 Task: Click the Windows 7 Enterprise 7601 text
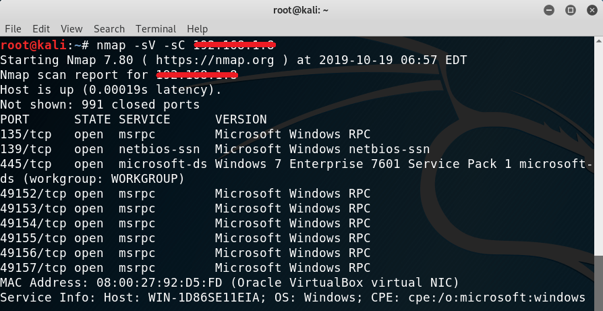click(x=299, y=164)
